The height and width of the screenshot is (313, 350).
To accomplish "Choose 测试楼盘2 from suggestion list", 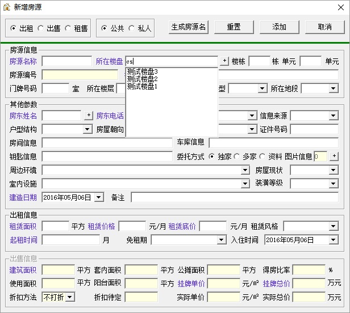I will click(x=143, y=79).
